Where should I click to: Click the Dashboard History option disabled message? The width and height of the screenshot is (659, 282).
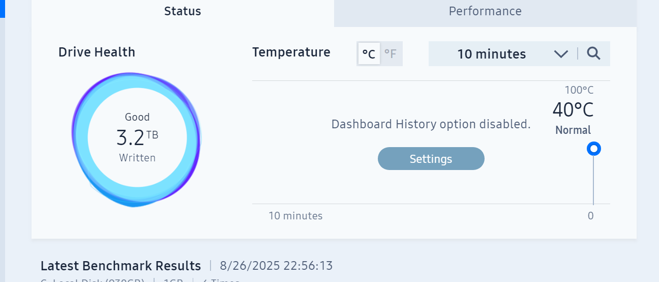(431, 124)
